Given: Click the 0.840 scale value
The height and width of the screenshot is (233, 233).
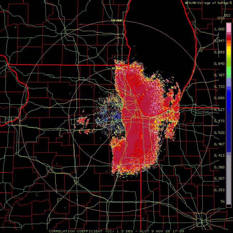Looking at the screenshot, I should click(219, 64).
